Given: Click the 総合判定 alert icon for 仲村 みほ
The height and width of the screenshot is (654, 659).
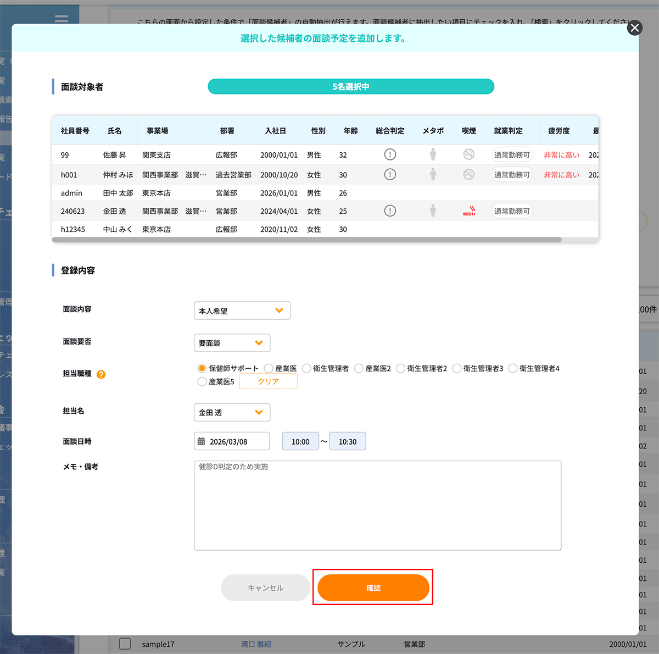Looking at the screenshot, I should [390, 175].
